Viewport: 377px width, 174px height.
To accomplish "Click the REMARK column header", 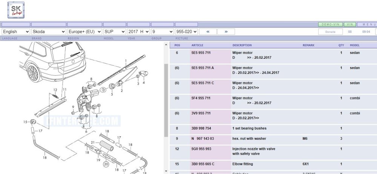I will (x=308, y=45).
